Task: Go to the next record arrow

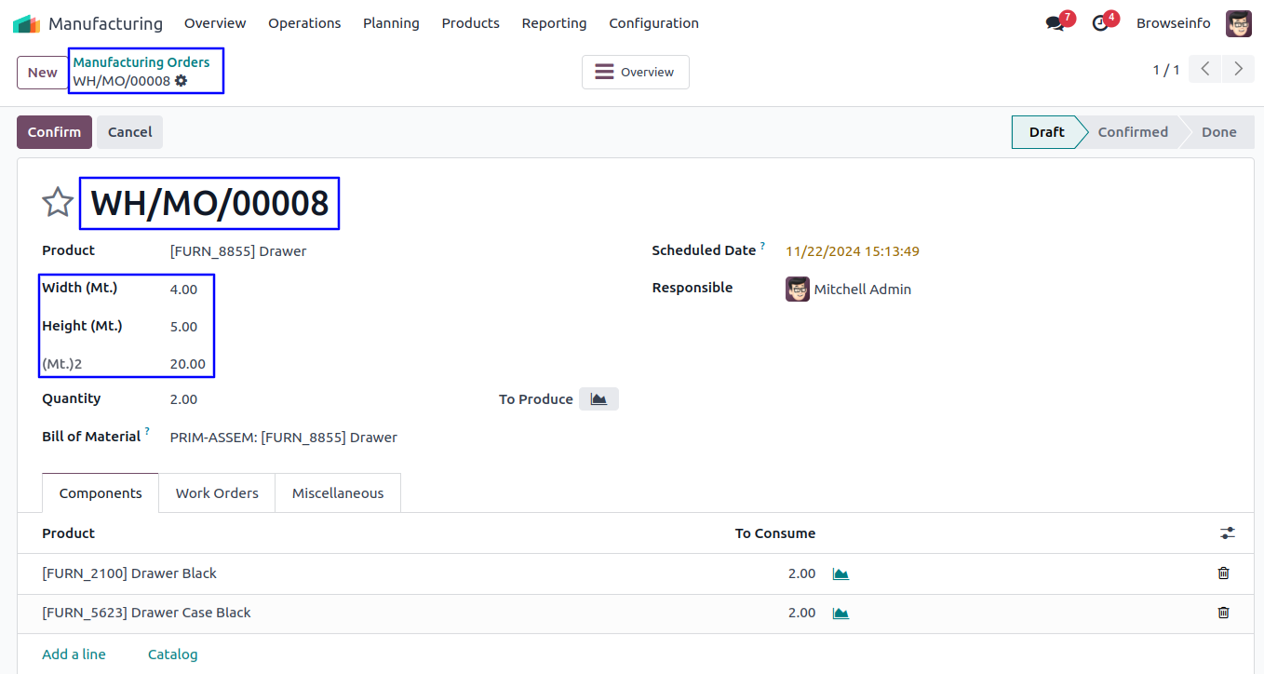Action: coord(1238,69)
